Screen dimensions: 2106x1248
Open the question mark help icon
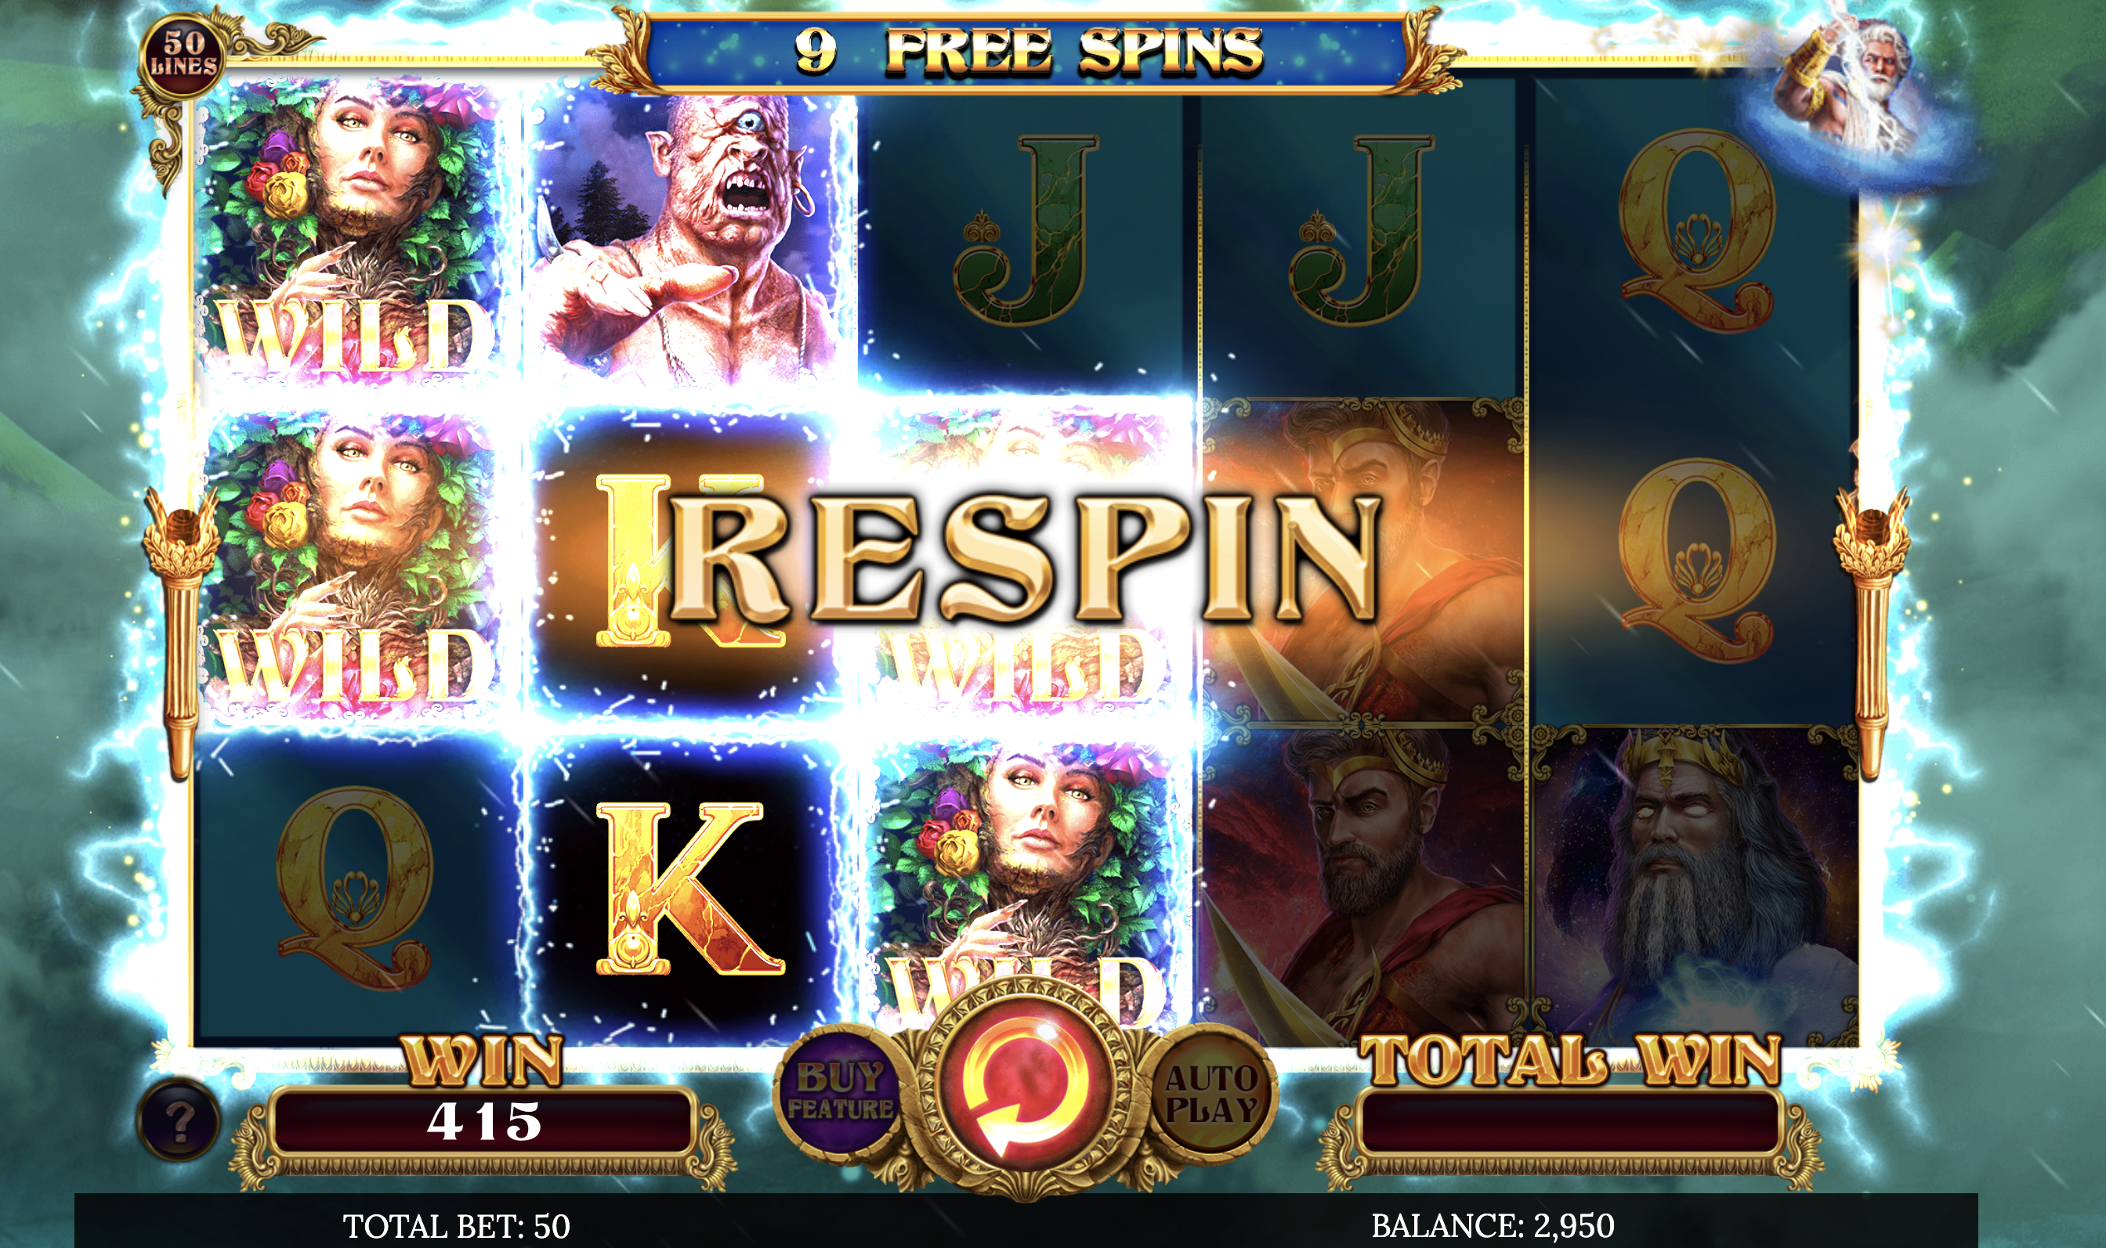coord(179,1121)
